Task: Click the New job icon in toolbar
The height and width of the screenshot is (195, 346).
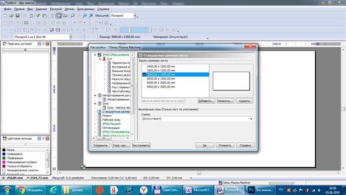Action: (x=5, y=16)
